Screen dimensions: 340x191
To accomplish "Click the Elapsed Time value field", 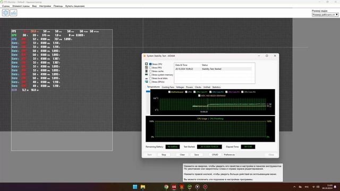I will tap(248, 147).
